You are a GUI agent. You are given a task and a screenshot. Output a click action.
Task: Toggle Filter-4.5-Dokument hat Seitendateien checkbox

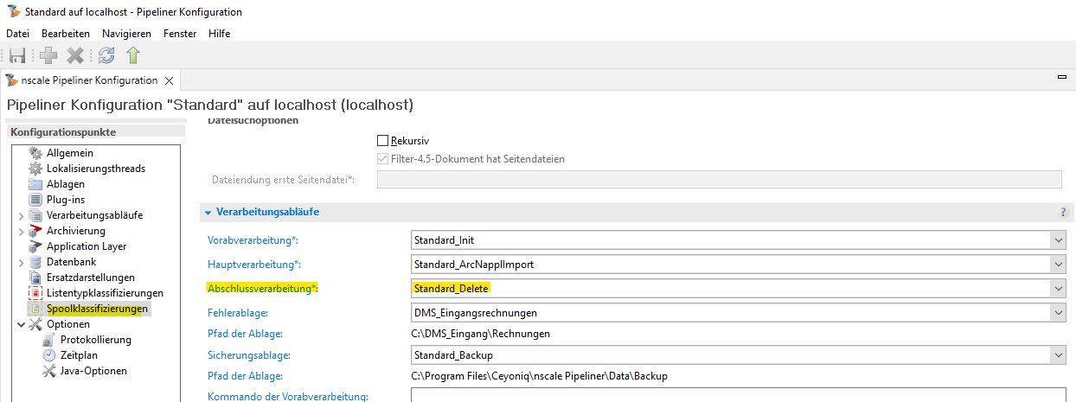click(x=383, y=159)
